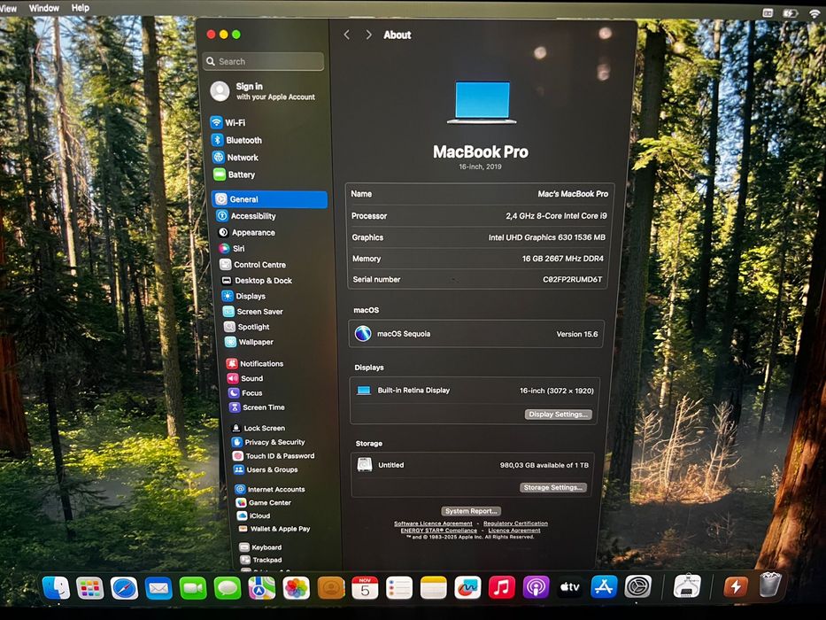Open the Software Licence Agreement link
Viewport: 826px width, 620px height.
pos(433,523)
